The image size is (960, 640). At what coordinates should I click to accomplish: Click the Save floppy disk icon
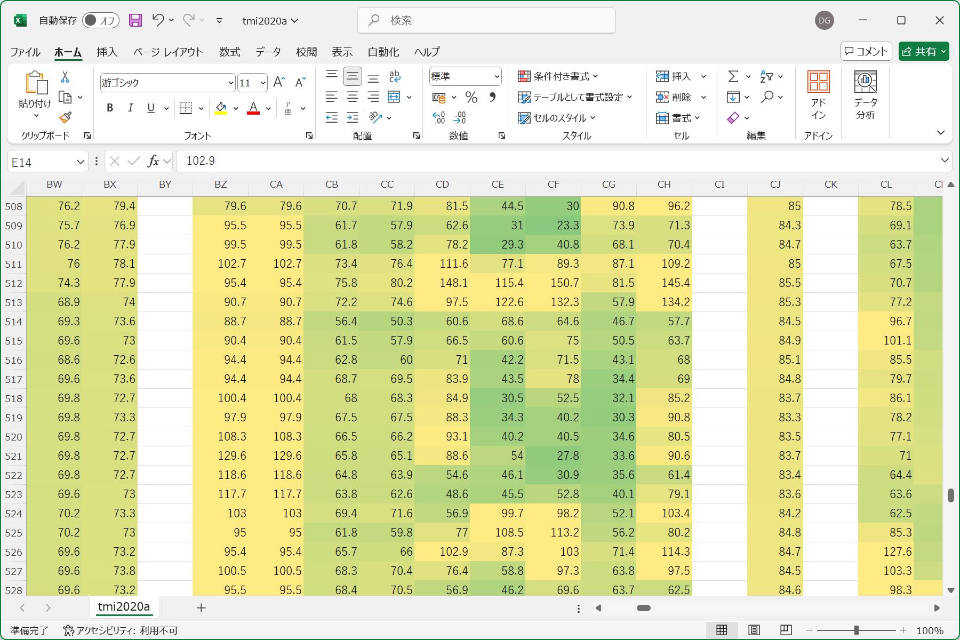(x=135, y=20)
